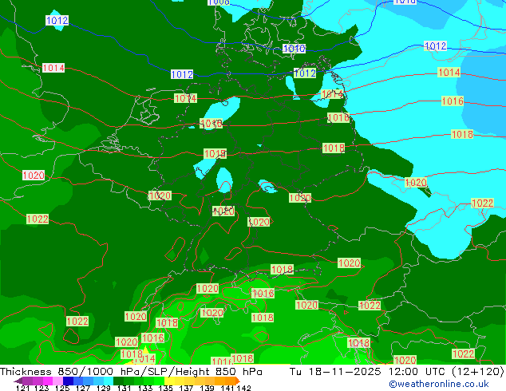Select the fully visible blue 1010 isobar label
This screenshot has width=506, height=391.
pos(294,49)
